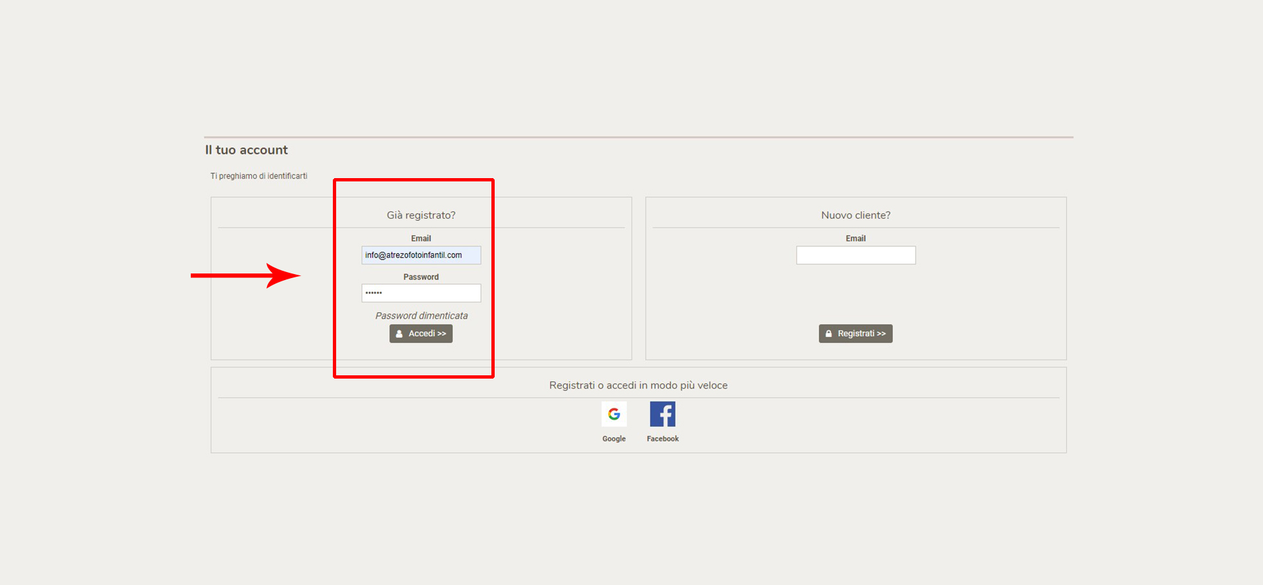Click the Facebook logo icon
1263x585 pixels.
[662, 414]
